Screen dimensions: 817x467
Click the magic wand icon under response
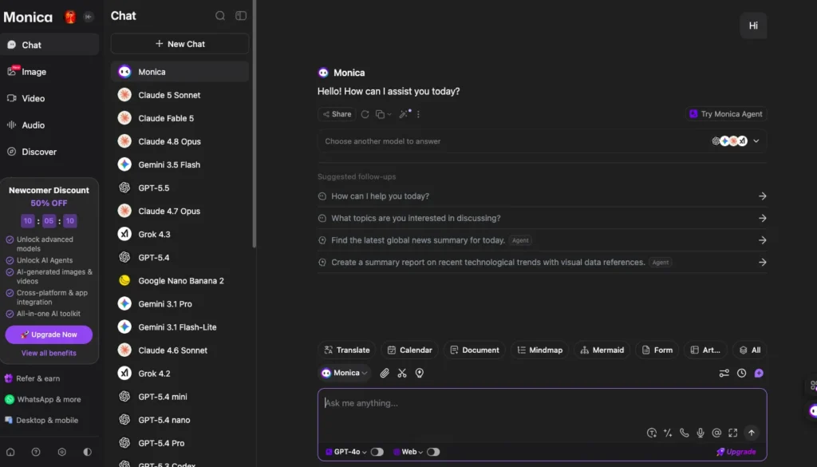(x=405, y=114)
